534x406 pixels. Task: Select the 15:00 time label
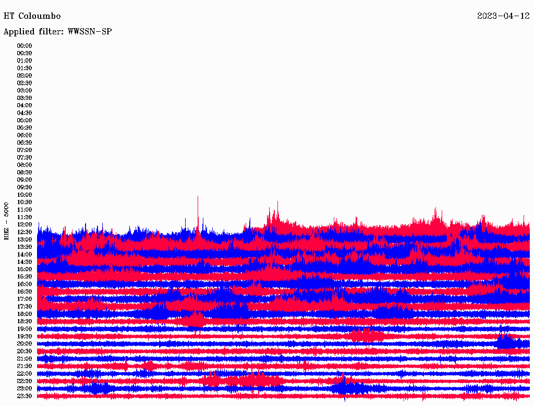[x=25, y=269]
